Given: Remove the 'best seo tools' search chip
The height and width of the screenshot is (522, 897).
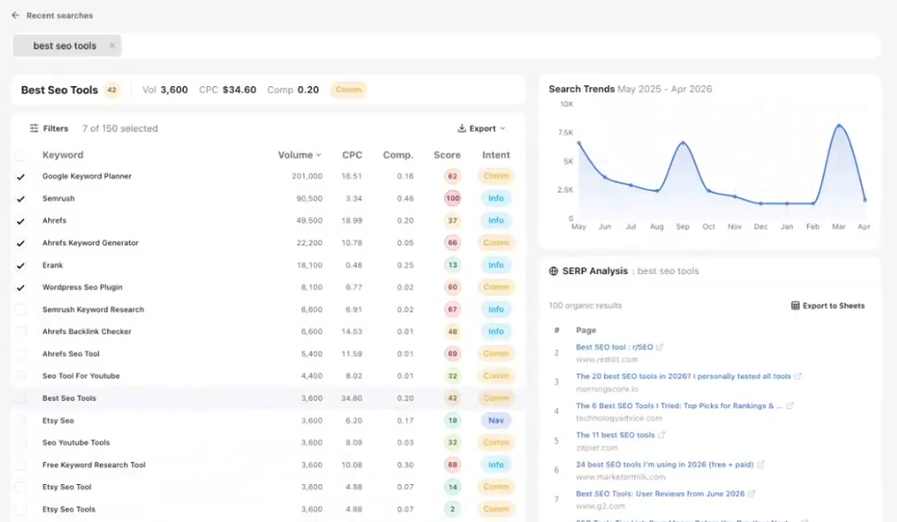Looking at the screenshot, I should click(112, 45).
